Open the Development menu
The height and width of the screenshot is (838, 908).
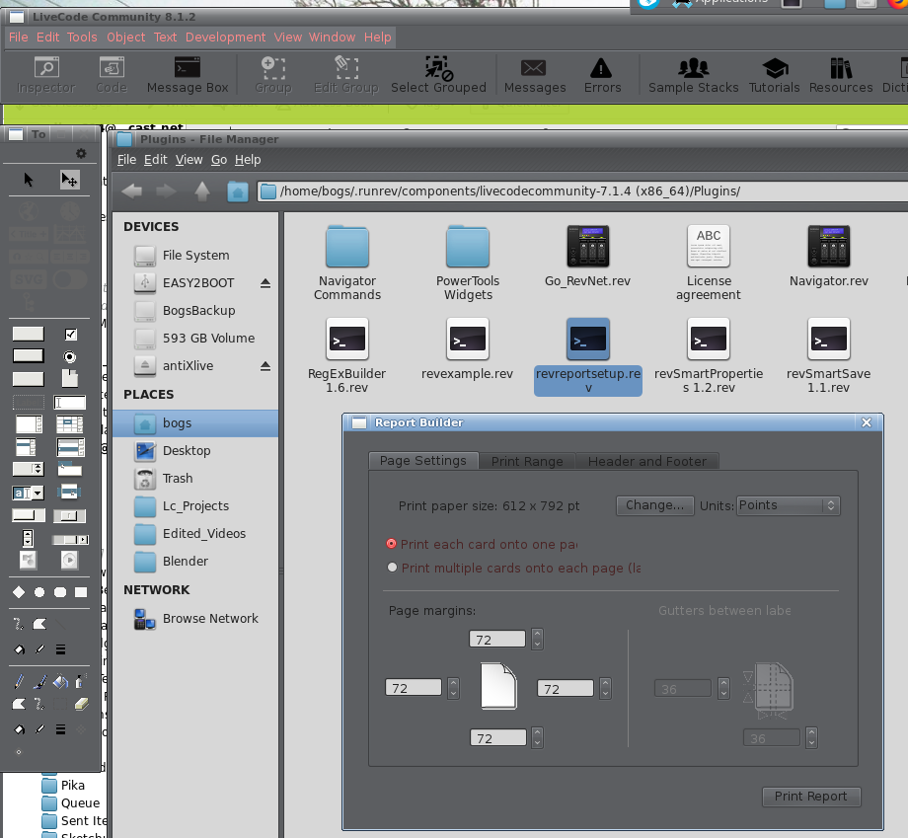[225, 38]
